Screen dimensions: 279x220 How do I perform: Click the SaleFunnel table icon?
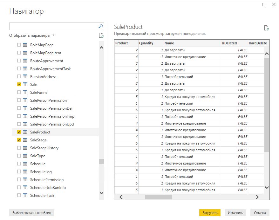[x=25, y=92]
